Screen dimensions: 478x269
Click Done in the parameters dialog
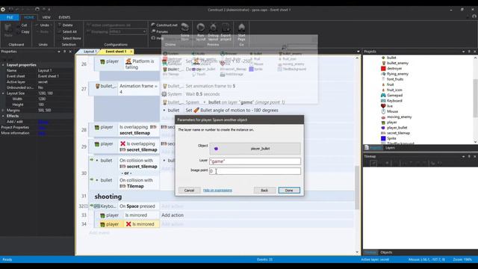pos(289,191)
